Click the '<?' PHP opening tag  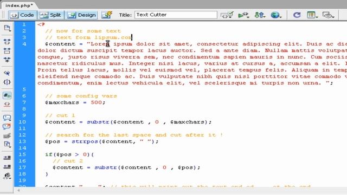[41, 24]
